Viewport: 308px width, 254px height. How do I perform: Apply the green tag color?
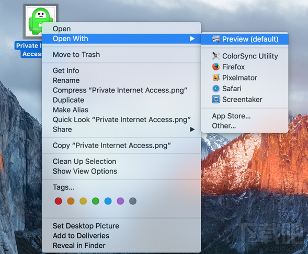click(96, 201)
